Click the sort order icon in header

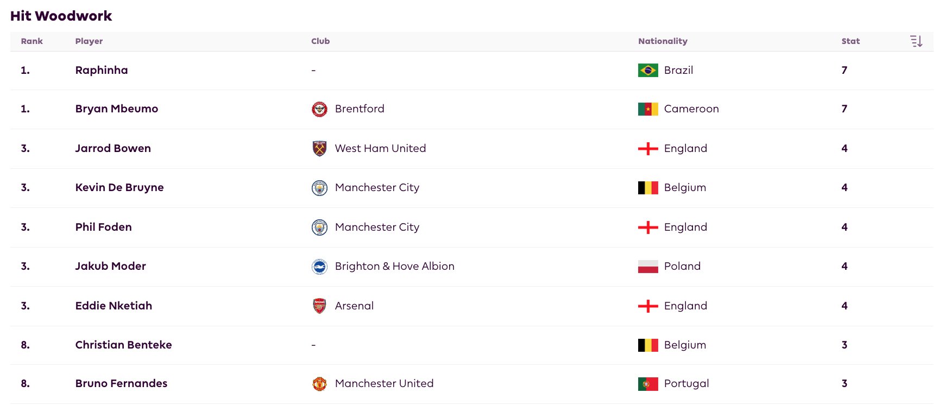coord(916,41)
